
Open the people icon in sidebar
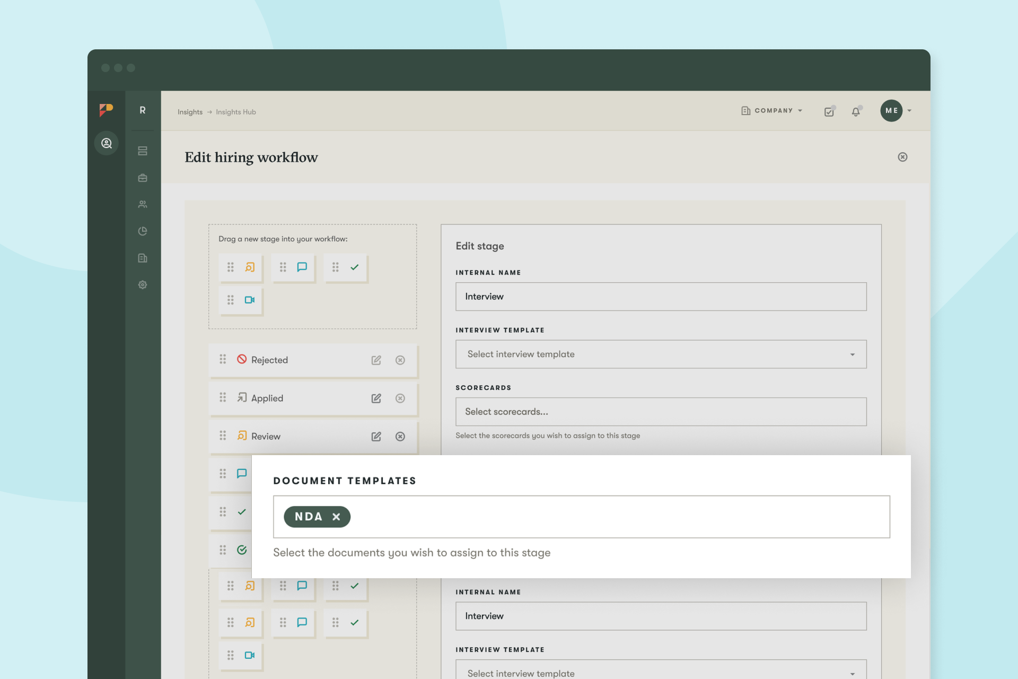click(x=143, y=204)
